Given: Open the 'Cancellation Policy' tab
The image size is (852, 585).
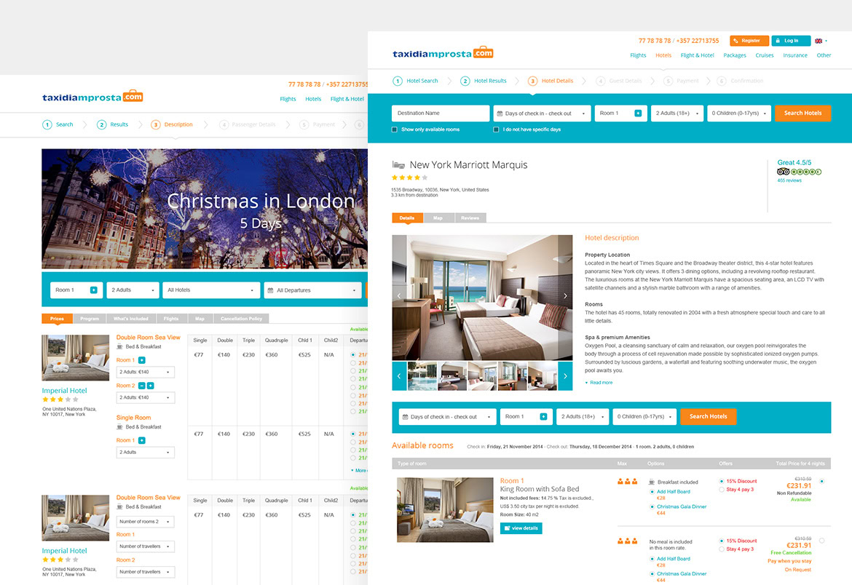Looking at the screenshot, I should point(241,319).
